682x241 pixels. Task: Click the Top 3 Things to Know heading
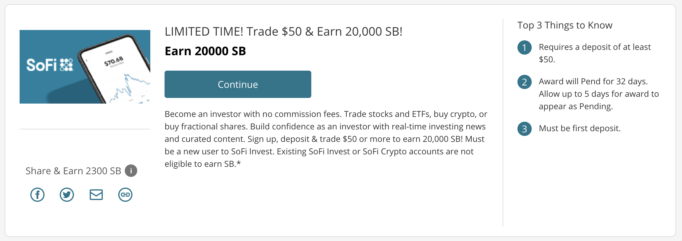tap(565, 25)
